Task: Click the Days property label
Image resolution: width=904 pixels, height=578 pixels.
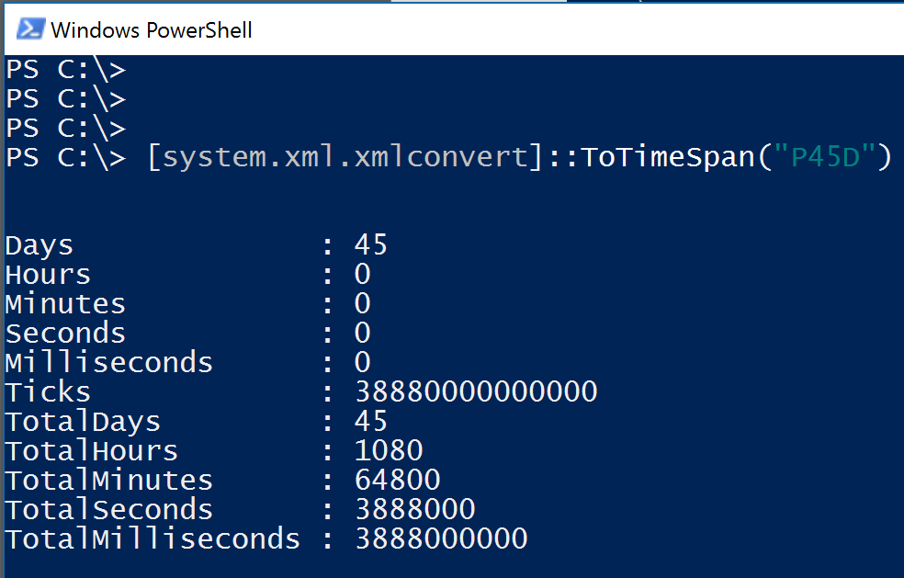Action: tap(39, 244)
